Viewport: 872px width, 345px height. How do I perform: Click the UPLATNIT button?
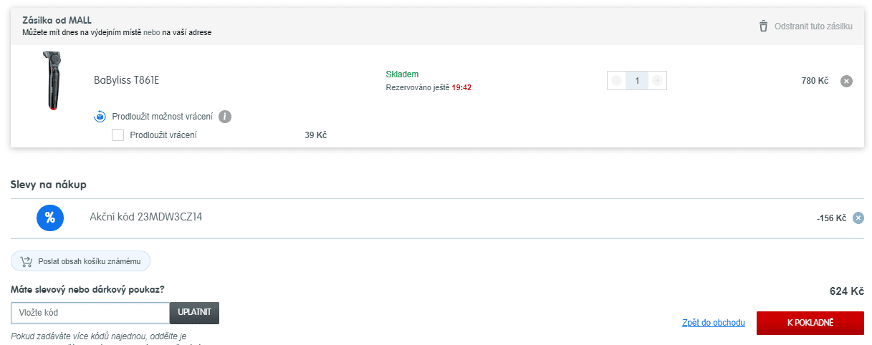194,314
